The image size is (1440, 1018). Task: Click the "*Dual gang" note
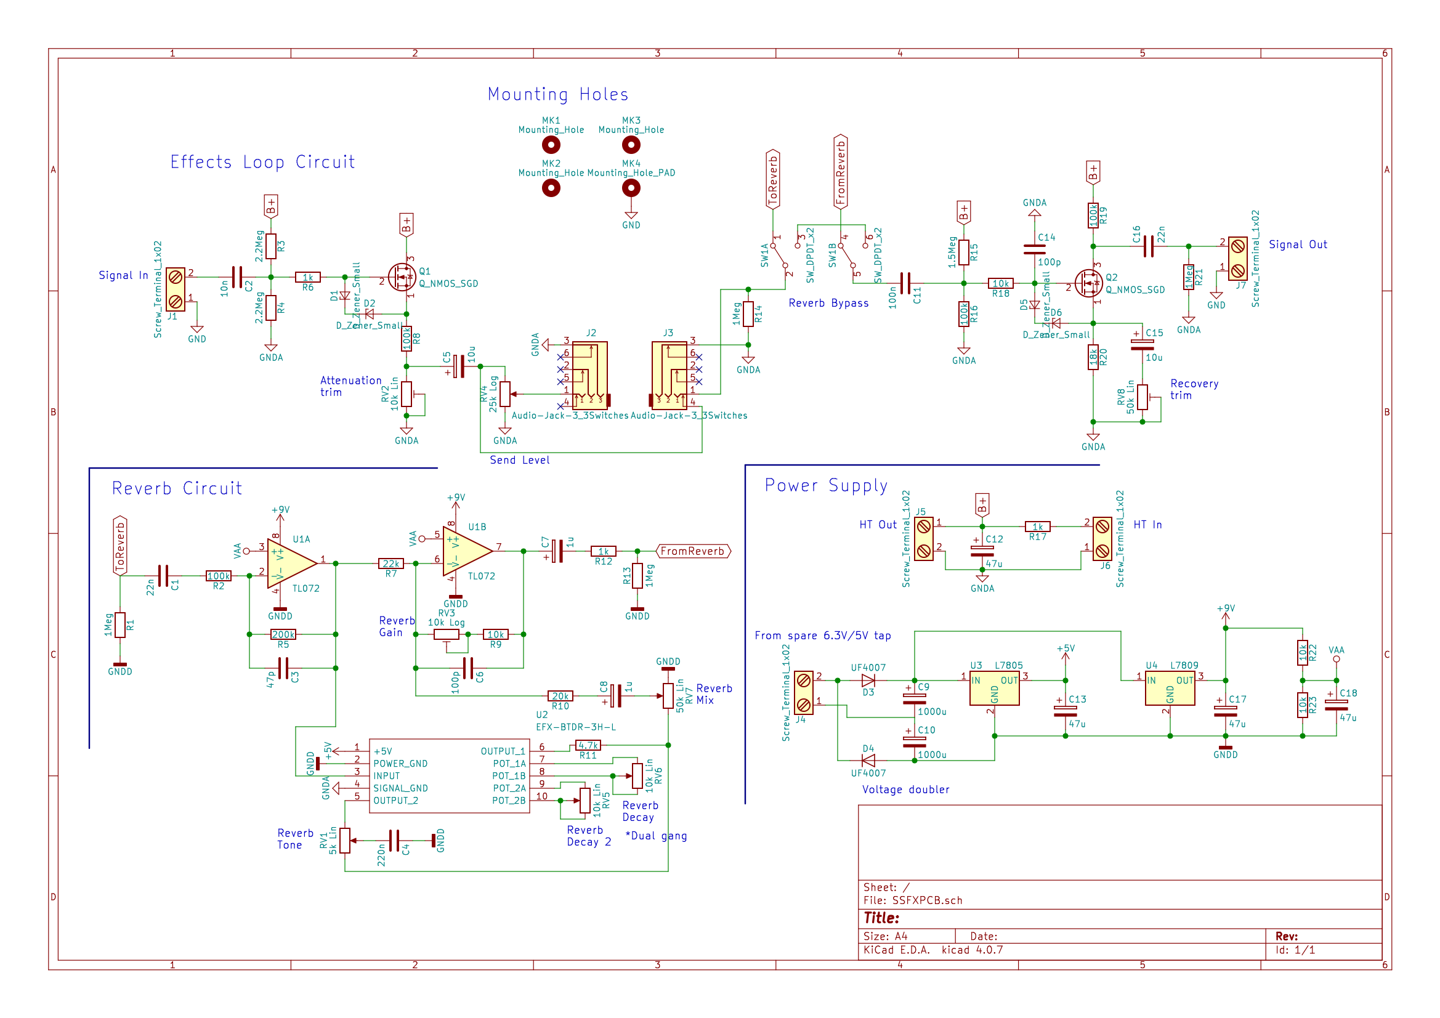(656, 836)
